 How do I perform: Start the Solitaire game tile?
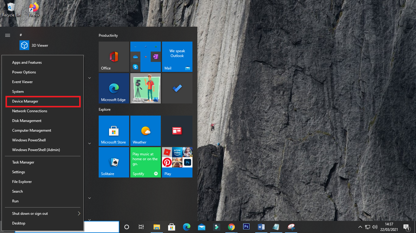[x=114, y=162]
